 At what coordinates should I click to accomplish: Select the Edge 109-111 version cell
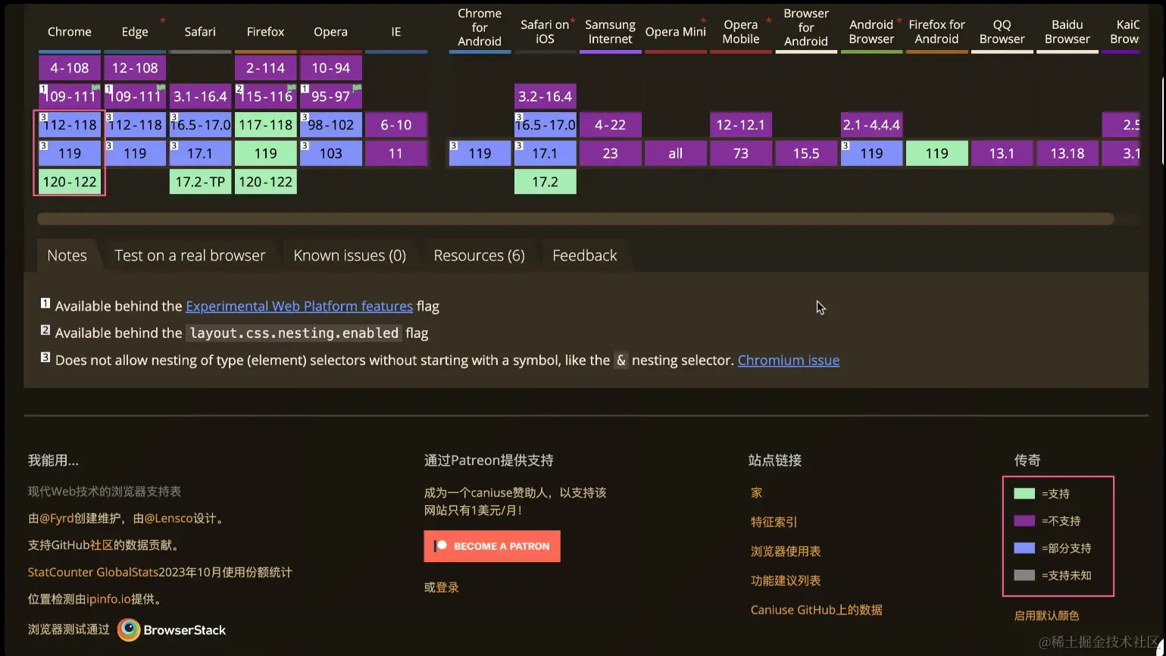[135, 96]
